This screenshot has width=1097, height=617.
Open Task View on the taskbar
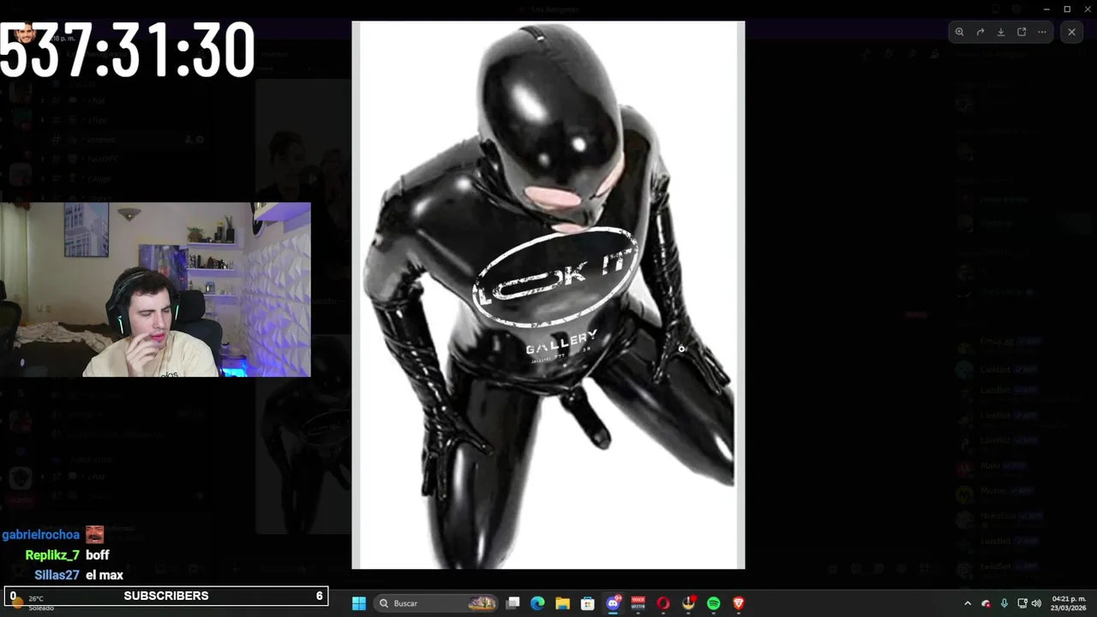point(513,603)
